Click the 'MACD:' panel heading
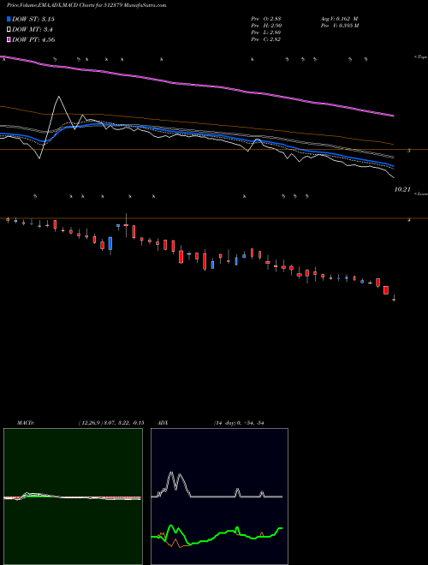Screen dimensions: 428x565 (x=26, y=423)
